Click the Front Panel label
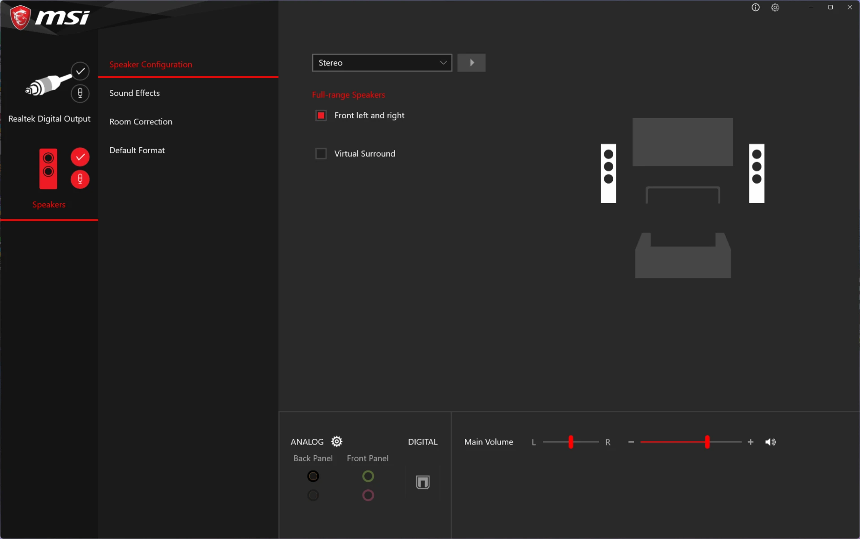This screenshot has height=539, width=860. 368,458
